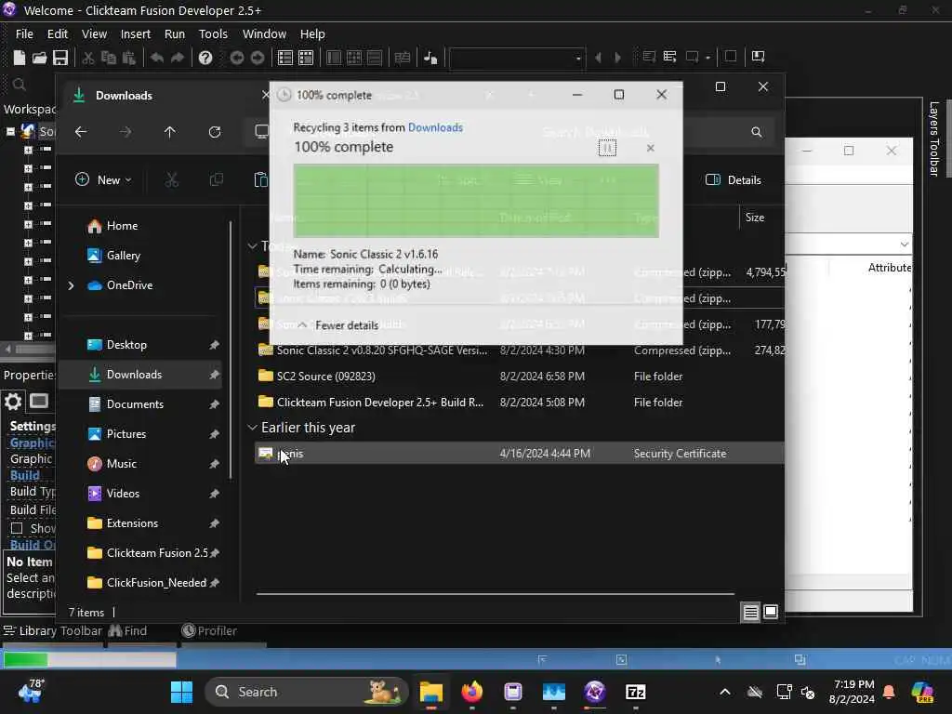Toggle the Show checkbox in Properties panel

click(x=17, y=528)
